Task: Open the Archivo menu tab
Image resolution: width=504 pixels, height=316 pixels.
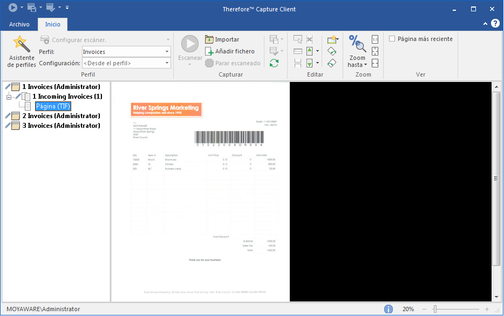Action: pos(19,24)
